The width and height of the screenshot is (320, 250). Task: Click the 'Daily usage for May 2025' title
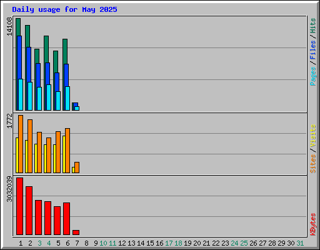click(64, 9)
